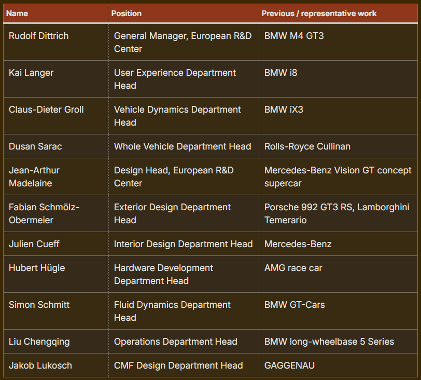Click the Kai Langer name cell
Screen dimensions: 421x380
tap(56, 79)
